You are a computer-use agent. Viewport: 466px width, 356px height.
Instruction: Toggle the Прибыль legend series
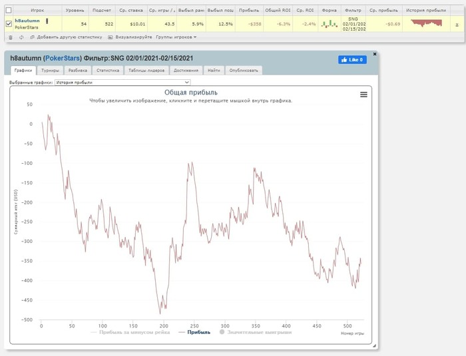pos(194,332)
